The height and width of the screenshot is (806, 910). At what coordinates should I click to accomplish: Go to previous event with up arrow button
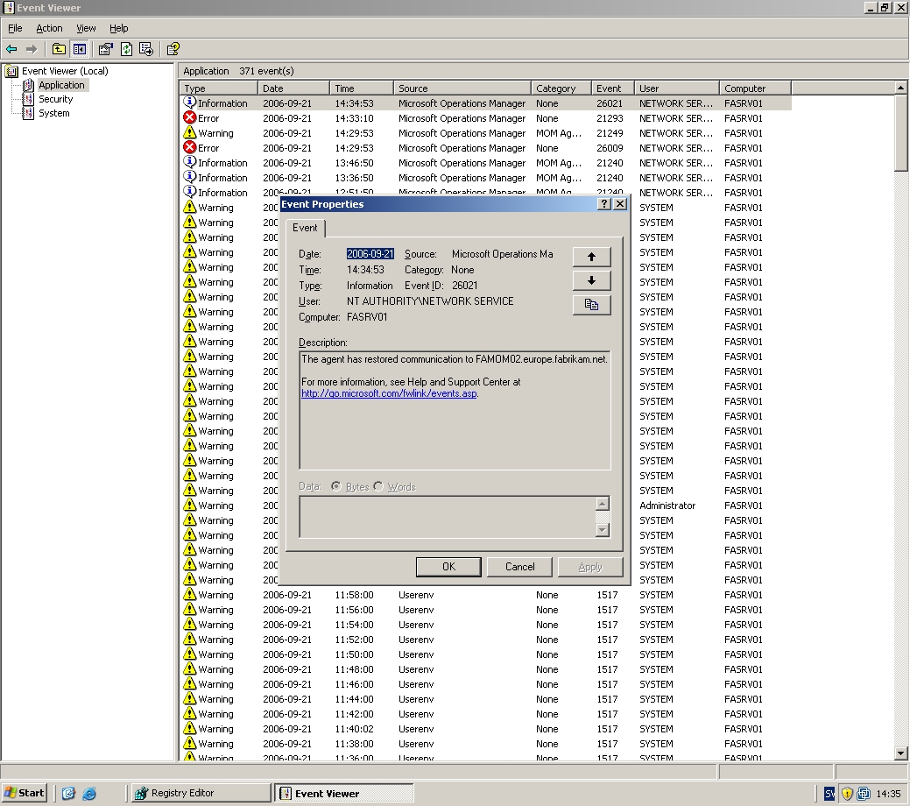click(591, 257)
